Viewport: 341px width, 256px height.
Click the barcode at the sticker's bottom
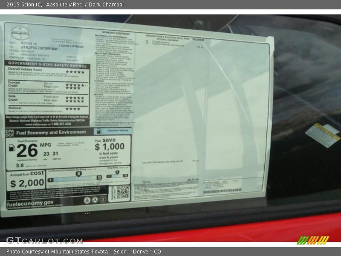click(222, 191)
